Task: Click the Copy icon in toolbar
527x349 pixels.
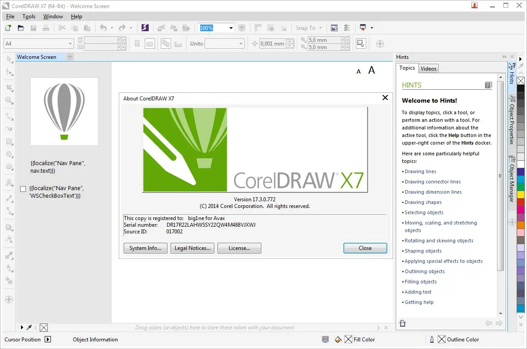Action: click(x=74, y=28)
